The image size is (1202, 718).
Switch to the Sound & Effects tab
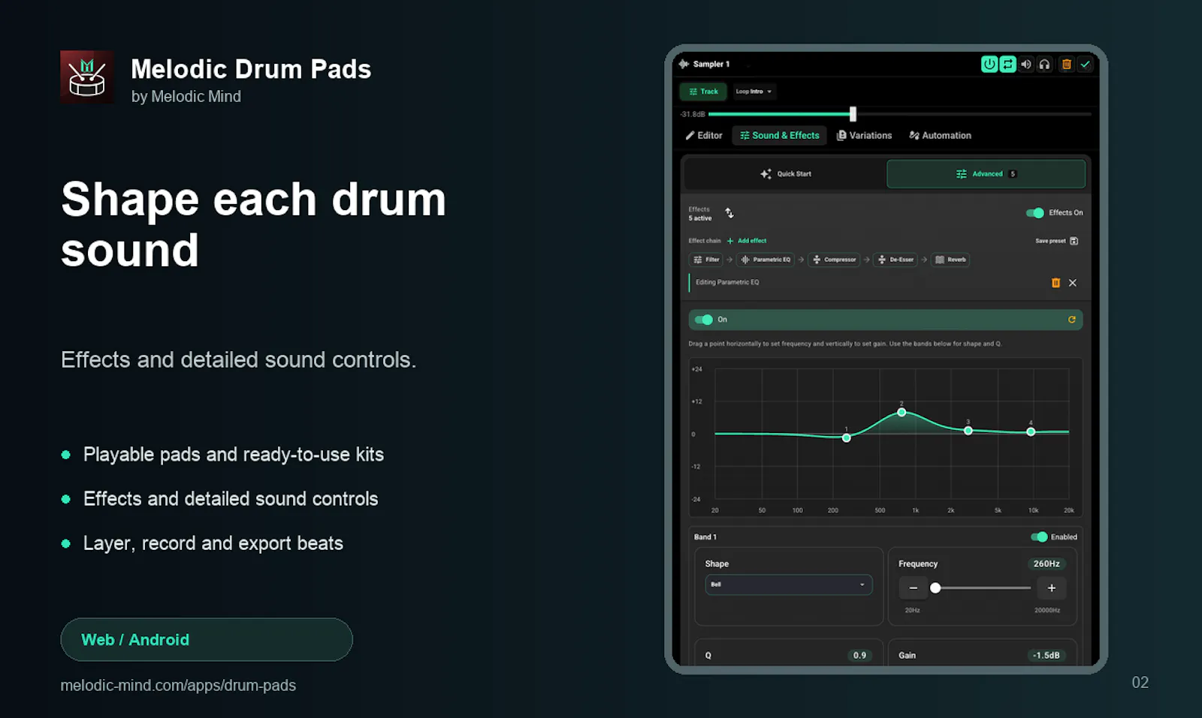779,136
